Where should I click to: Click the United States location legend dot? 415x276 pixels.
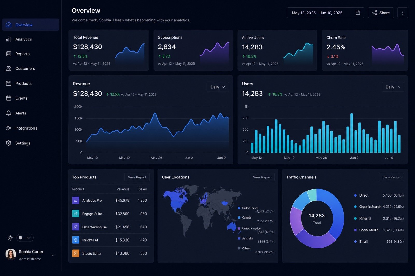coord(239,208)
